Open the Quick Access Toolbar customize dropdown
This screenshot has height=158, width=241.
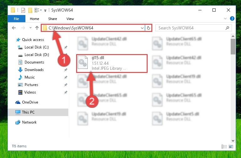pyautogui.click(x=45, y=10)
